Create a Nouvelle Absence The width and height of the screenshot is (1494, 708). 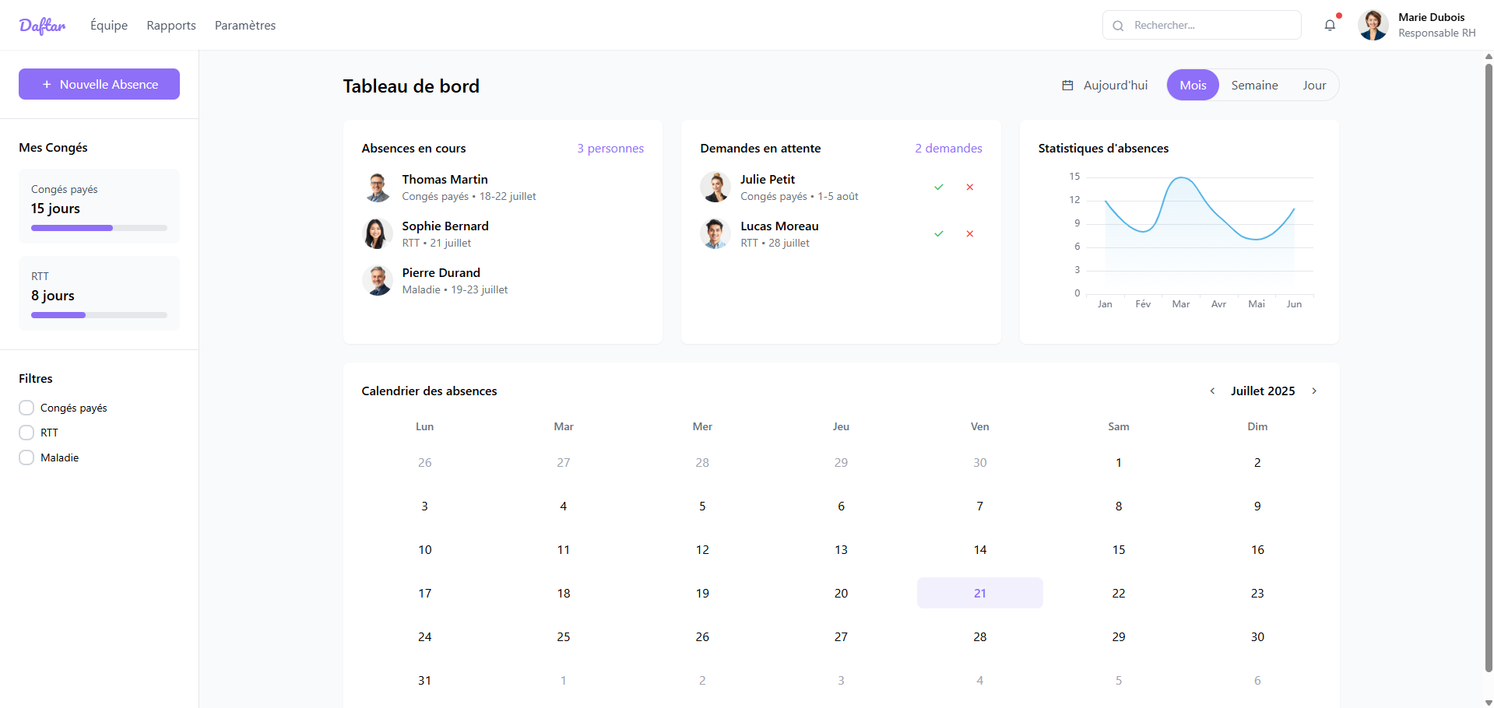coord(98,83)
